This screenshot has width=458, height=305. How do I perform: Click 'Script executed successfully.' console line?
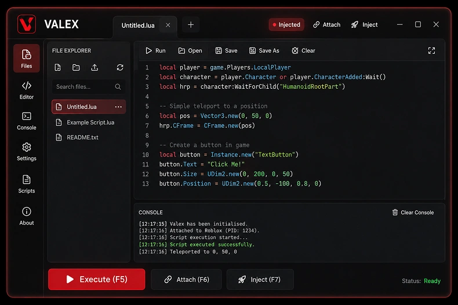(x=212, y=245)
